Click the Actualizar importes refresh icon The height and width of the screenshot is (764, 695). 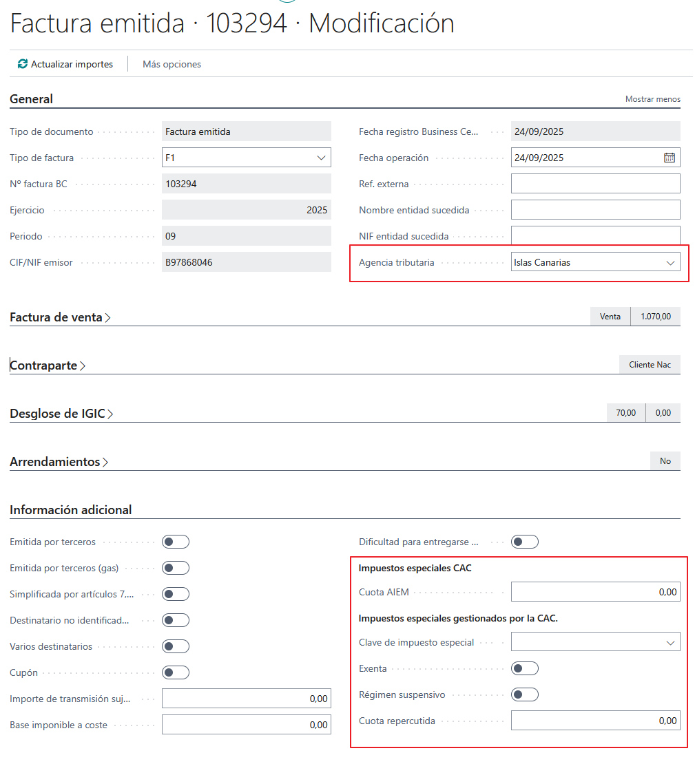[23, 64]
